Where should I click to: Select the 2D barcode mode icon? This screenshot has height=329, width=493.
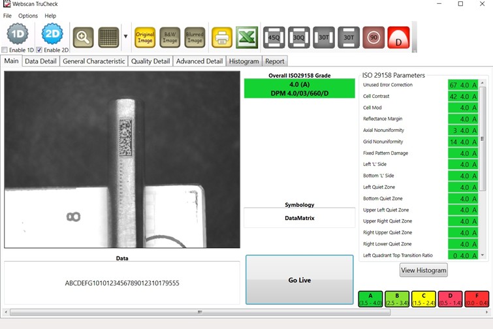tap(52, 34)
